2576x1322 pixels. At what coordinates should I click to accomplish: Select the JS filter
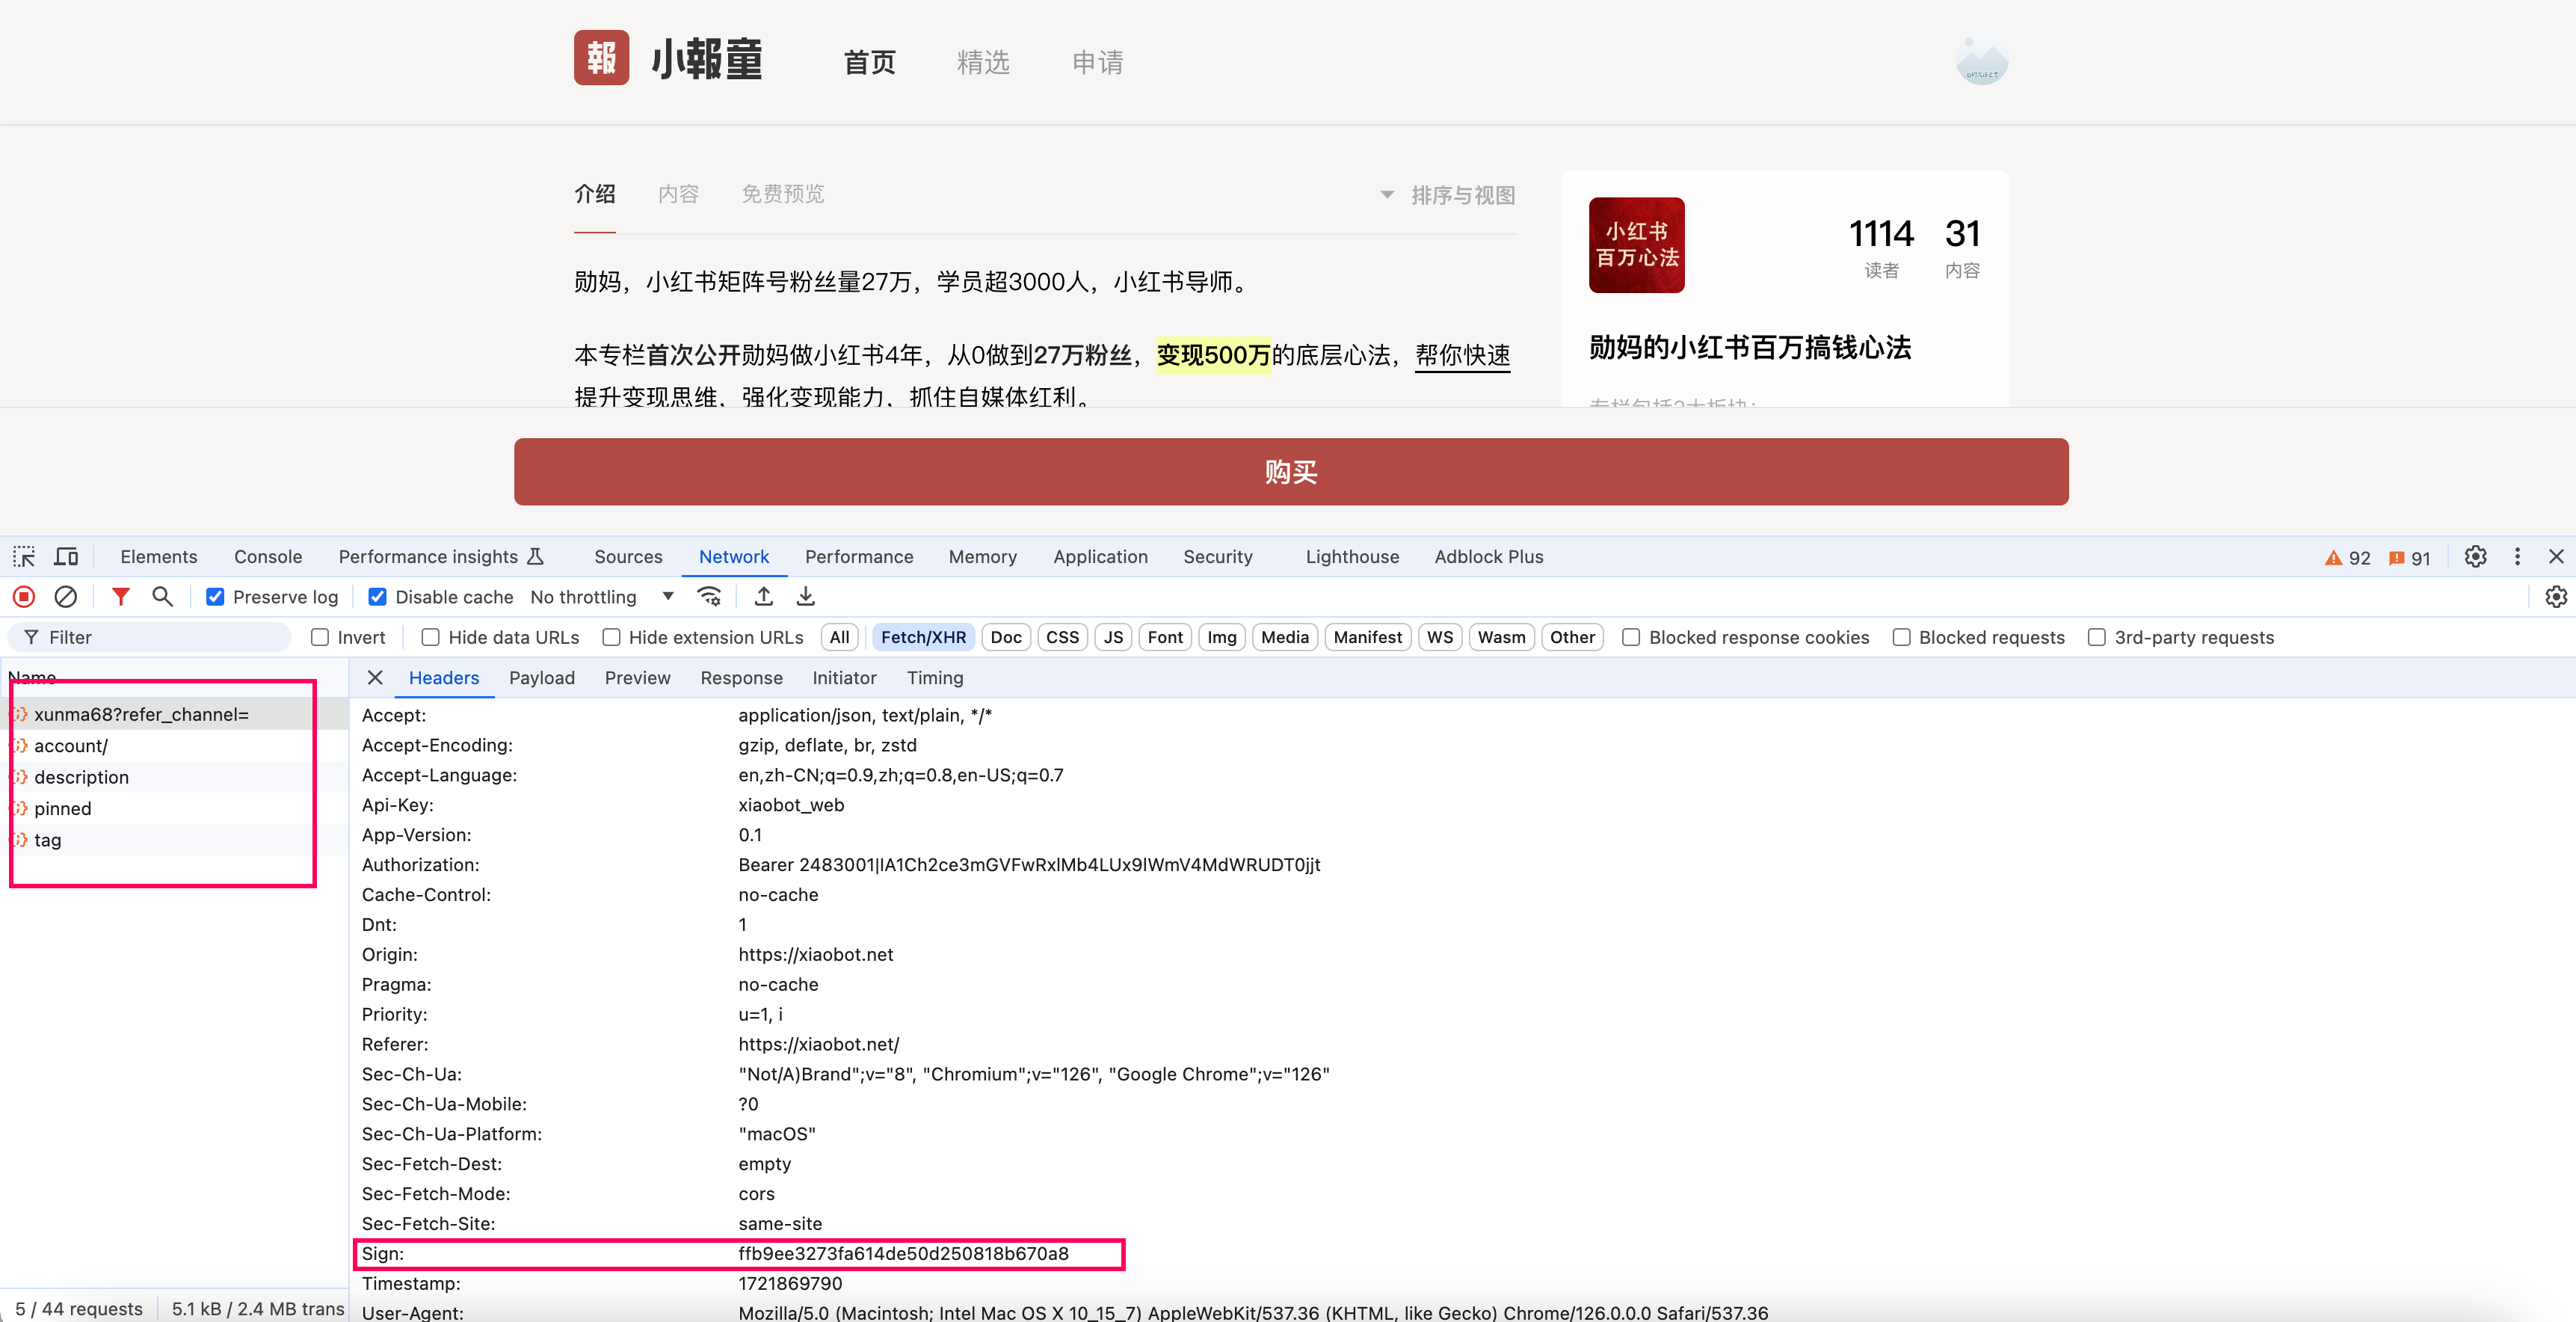point(1113,637)
